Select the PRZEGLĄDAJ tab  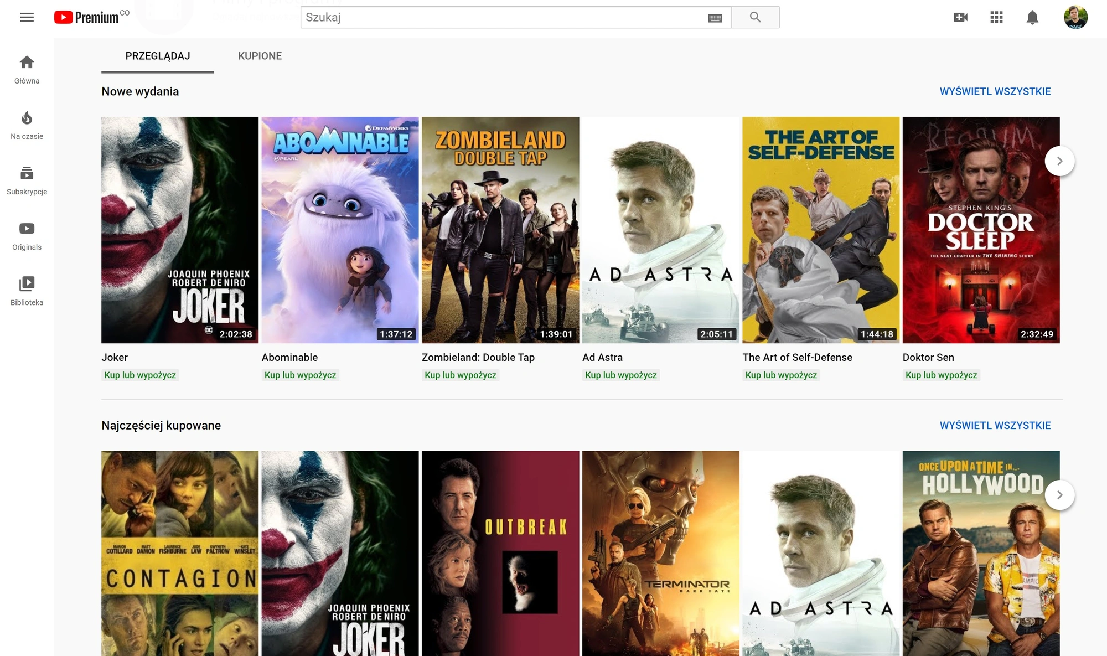point(158,56)
